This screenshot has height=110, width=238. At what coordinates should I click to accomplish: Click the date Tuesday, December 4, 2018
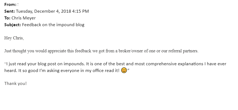(44, 12)
